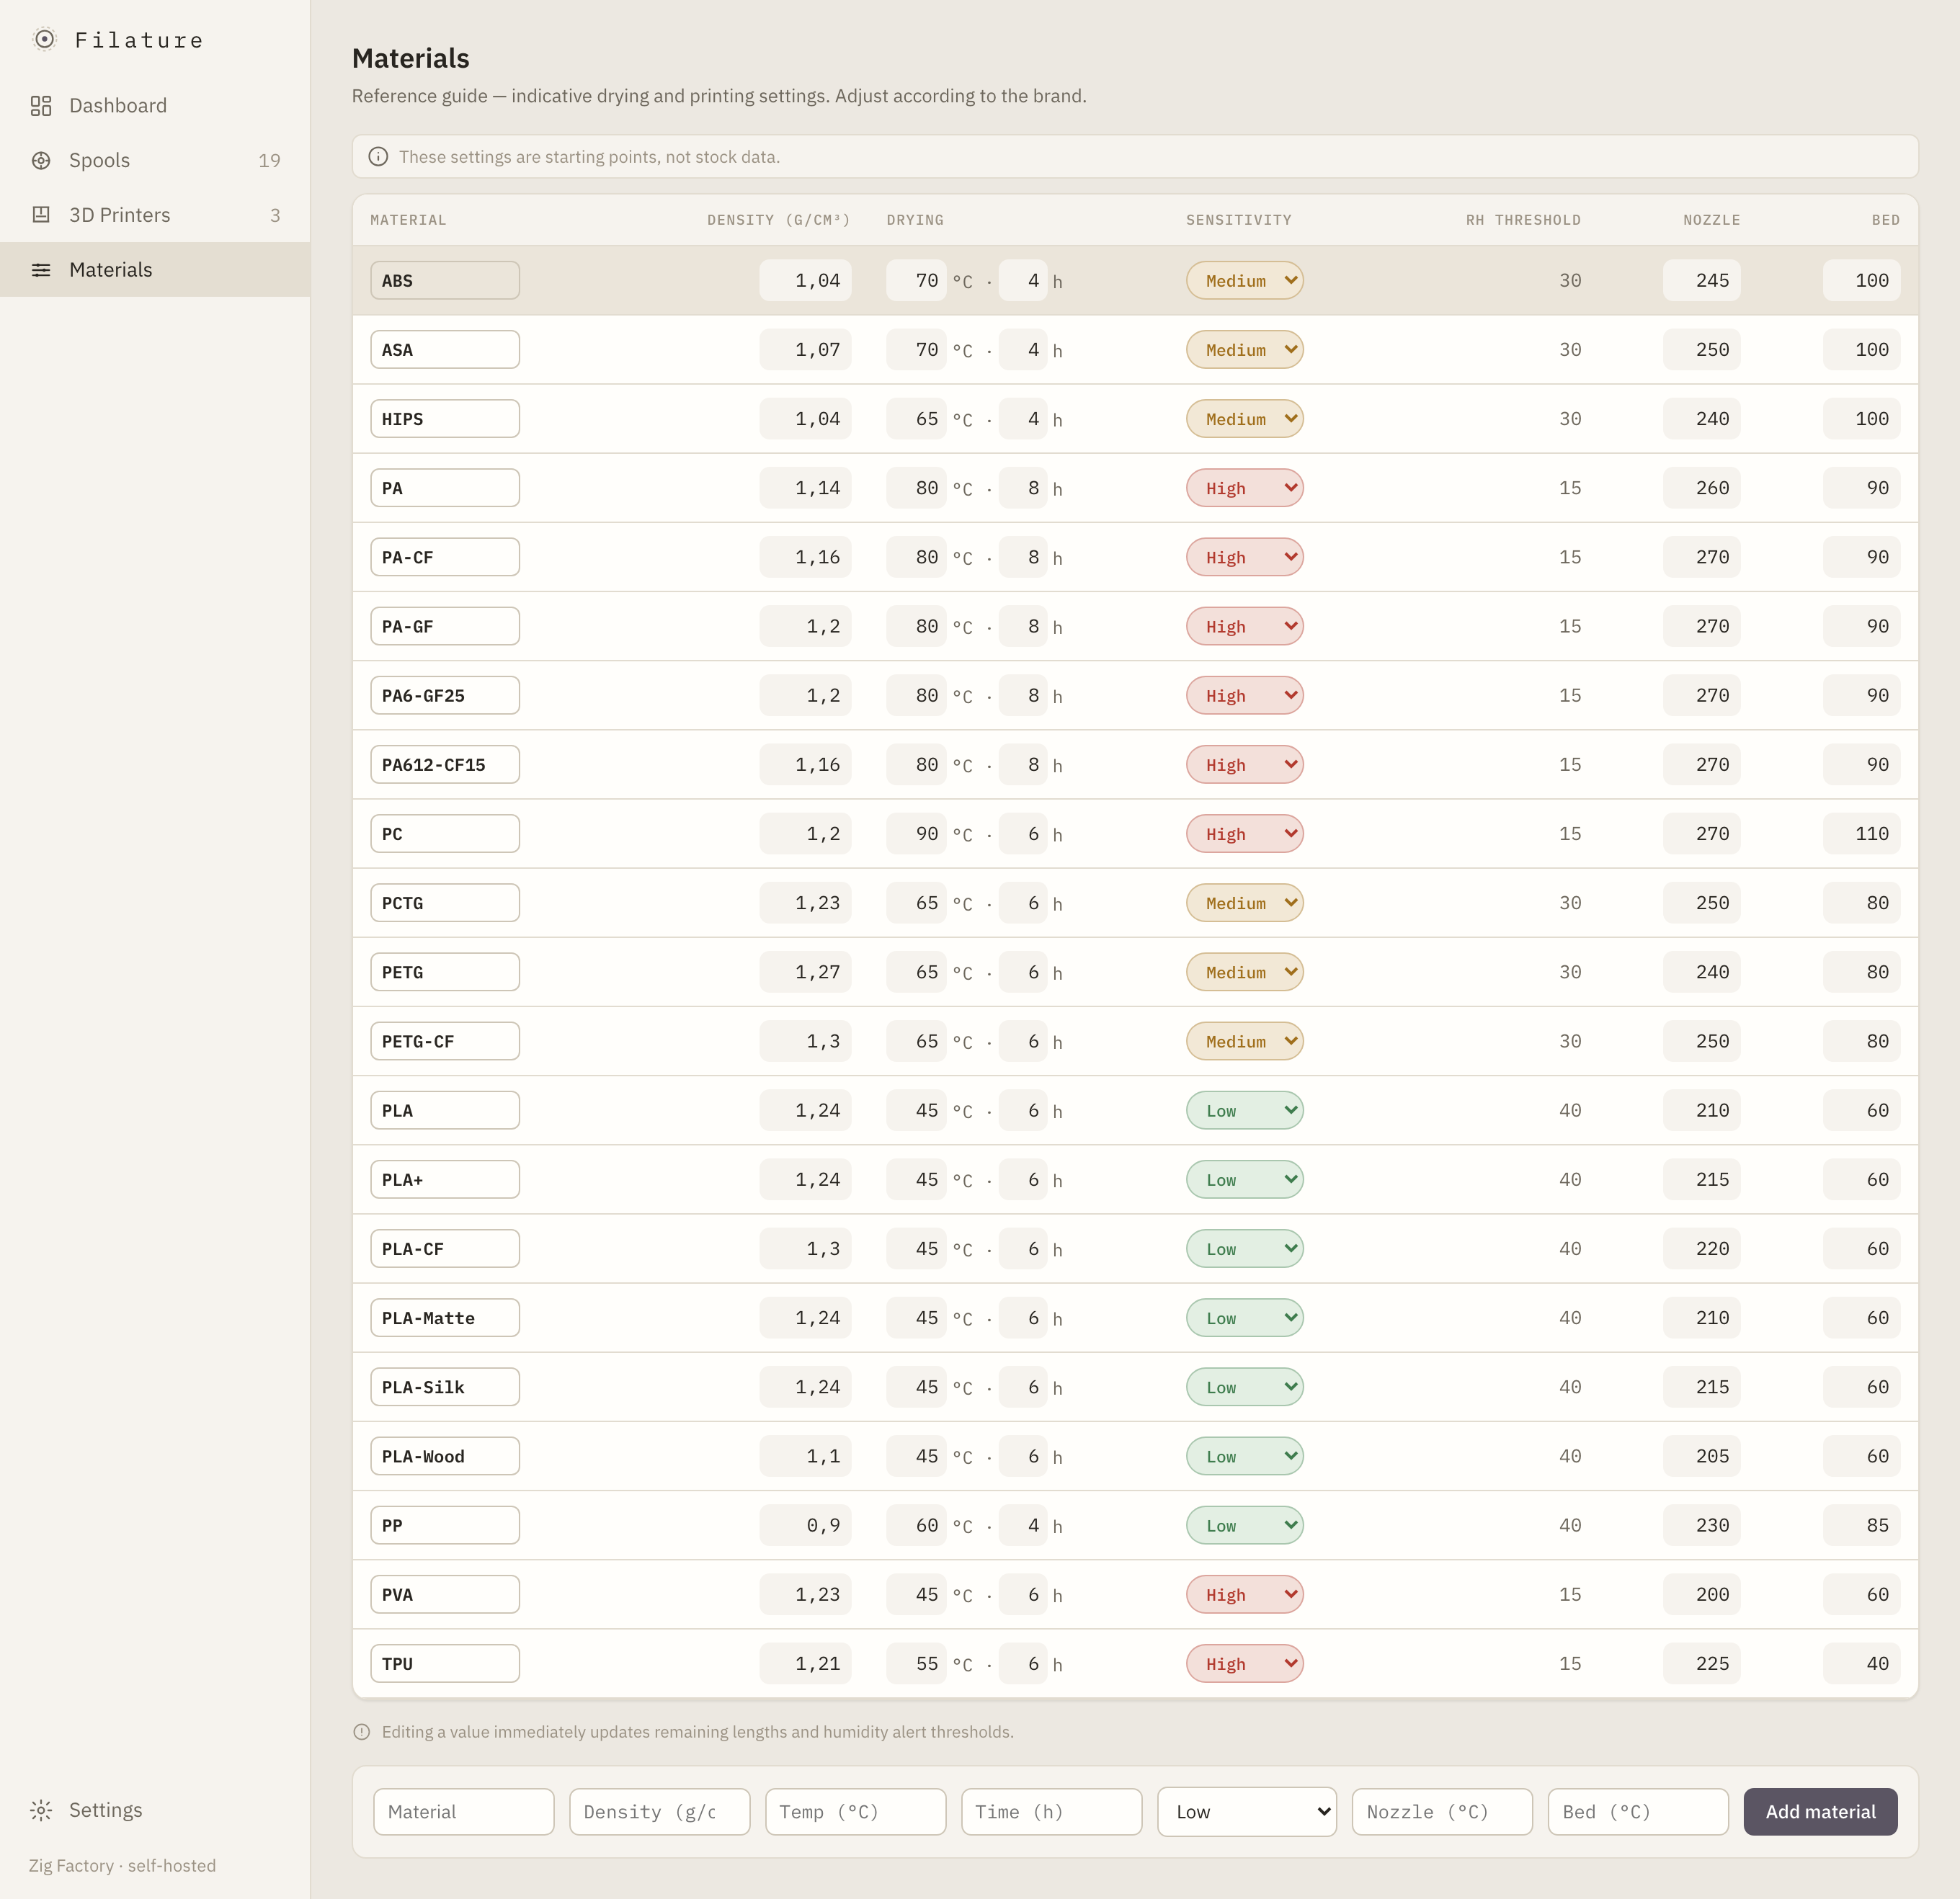Click PLA+ RH threshold value 40
The height and width of the screenshot is (1899, 1960).
[x=1570, y=1180]
